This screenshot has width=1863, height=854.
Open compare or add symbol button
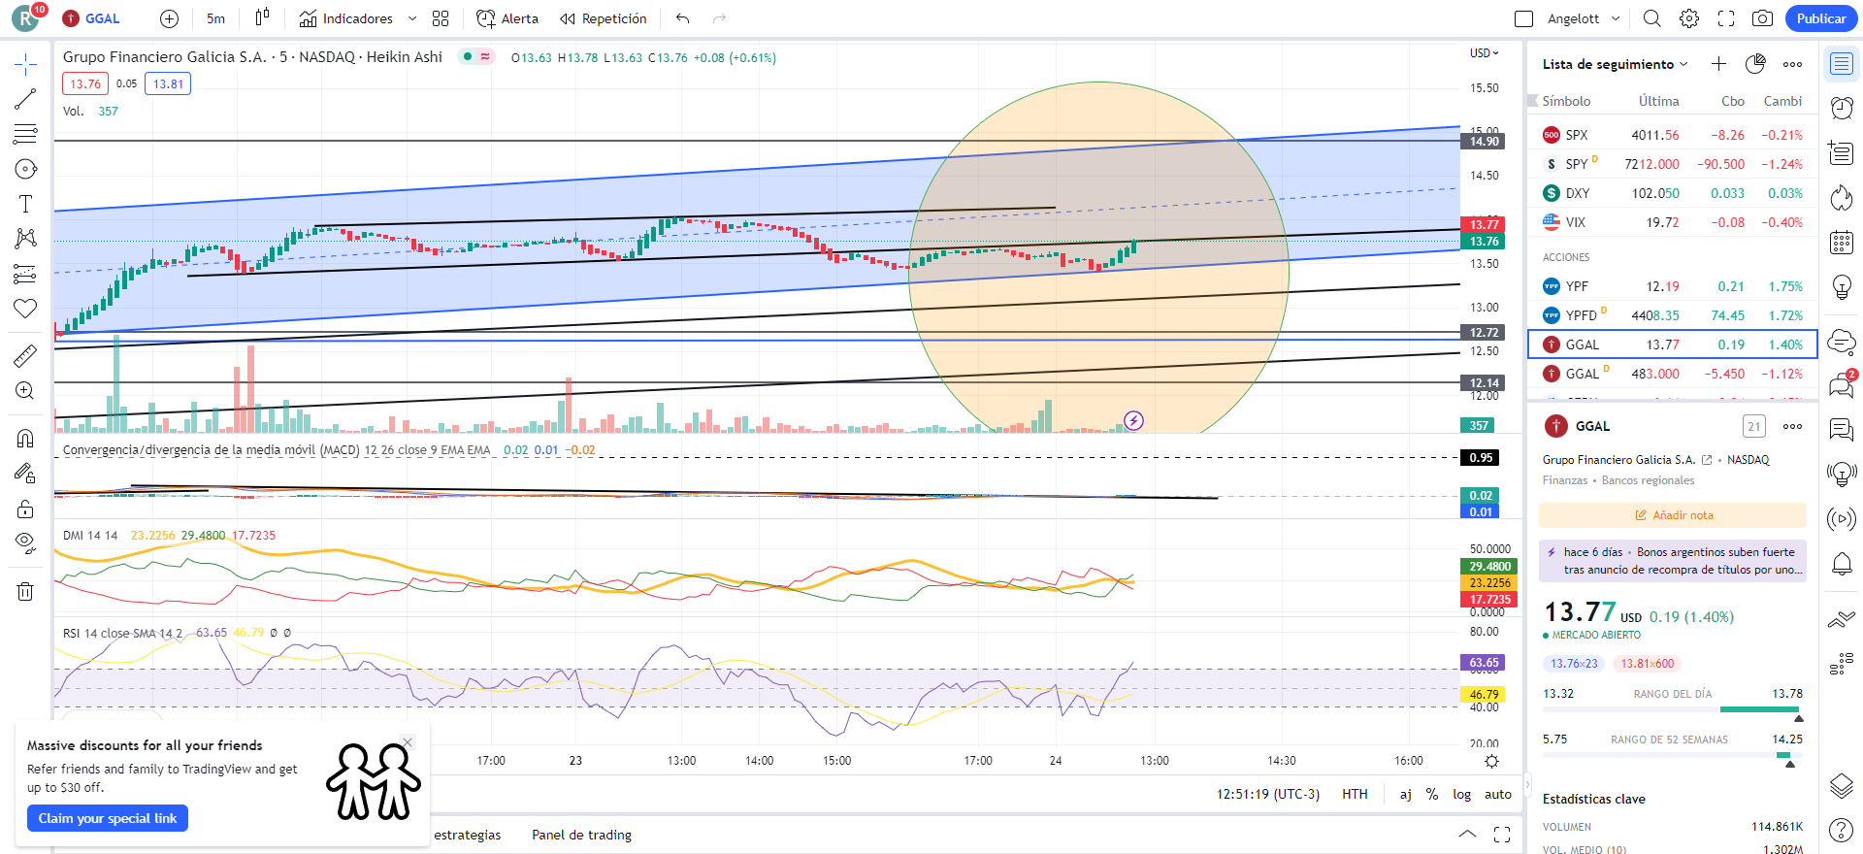(x=169, y=18)
